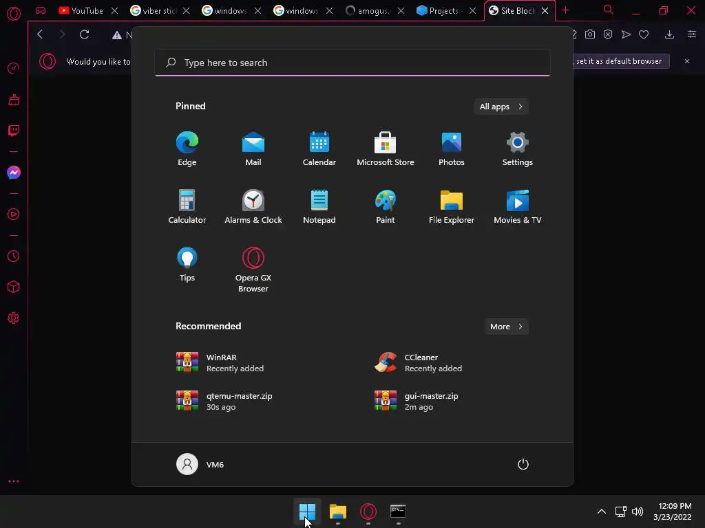The height and width of the screenshot is (528, 705).
Task: Focus the Type here to search box
Action: tap(352, 63)
